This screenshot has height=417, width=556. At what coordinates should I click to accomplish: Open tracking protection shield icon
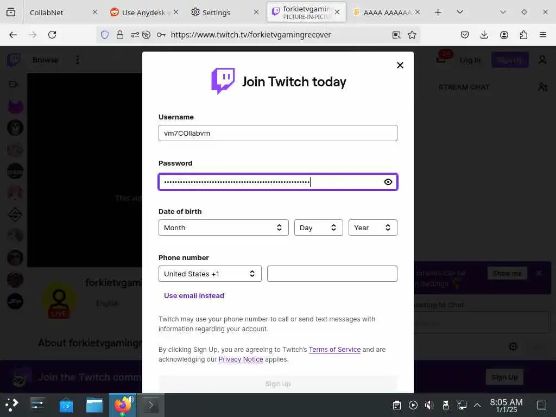105,35
